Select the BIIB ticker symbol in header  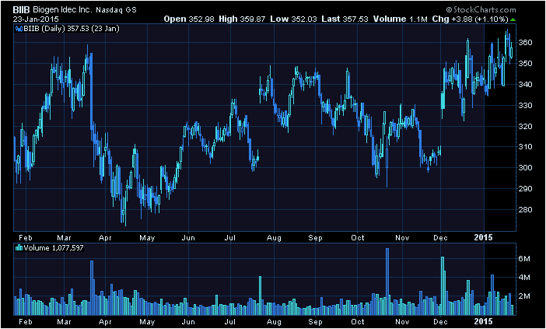pyautogui.click(x=22, y=10)
